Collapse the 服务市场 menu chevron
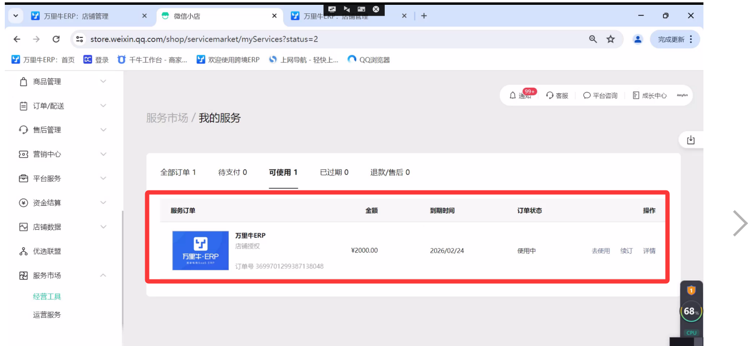Image resolution: width=748 pixels, height=346 pixels. point(103,275)
